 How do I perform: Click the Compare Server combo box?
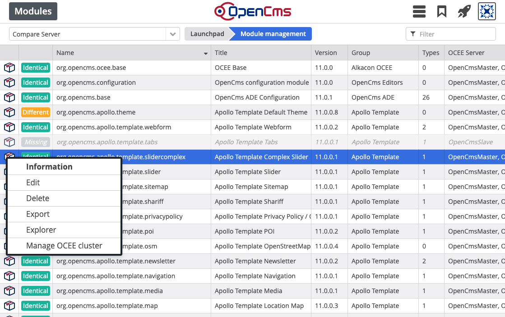click(x=94, y=34)
